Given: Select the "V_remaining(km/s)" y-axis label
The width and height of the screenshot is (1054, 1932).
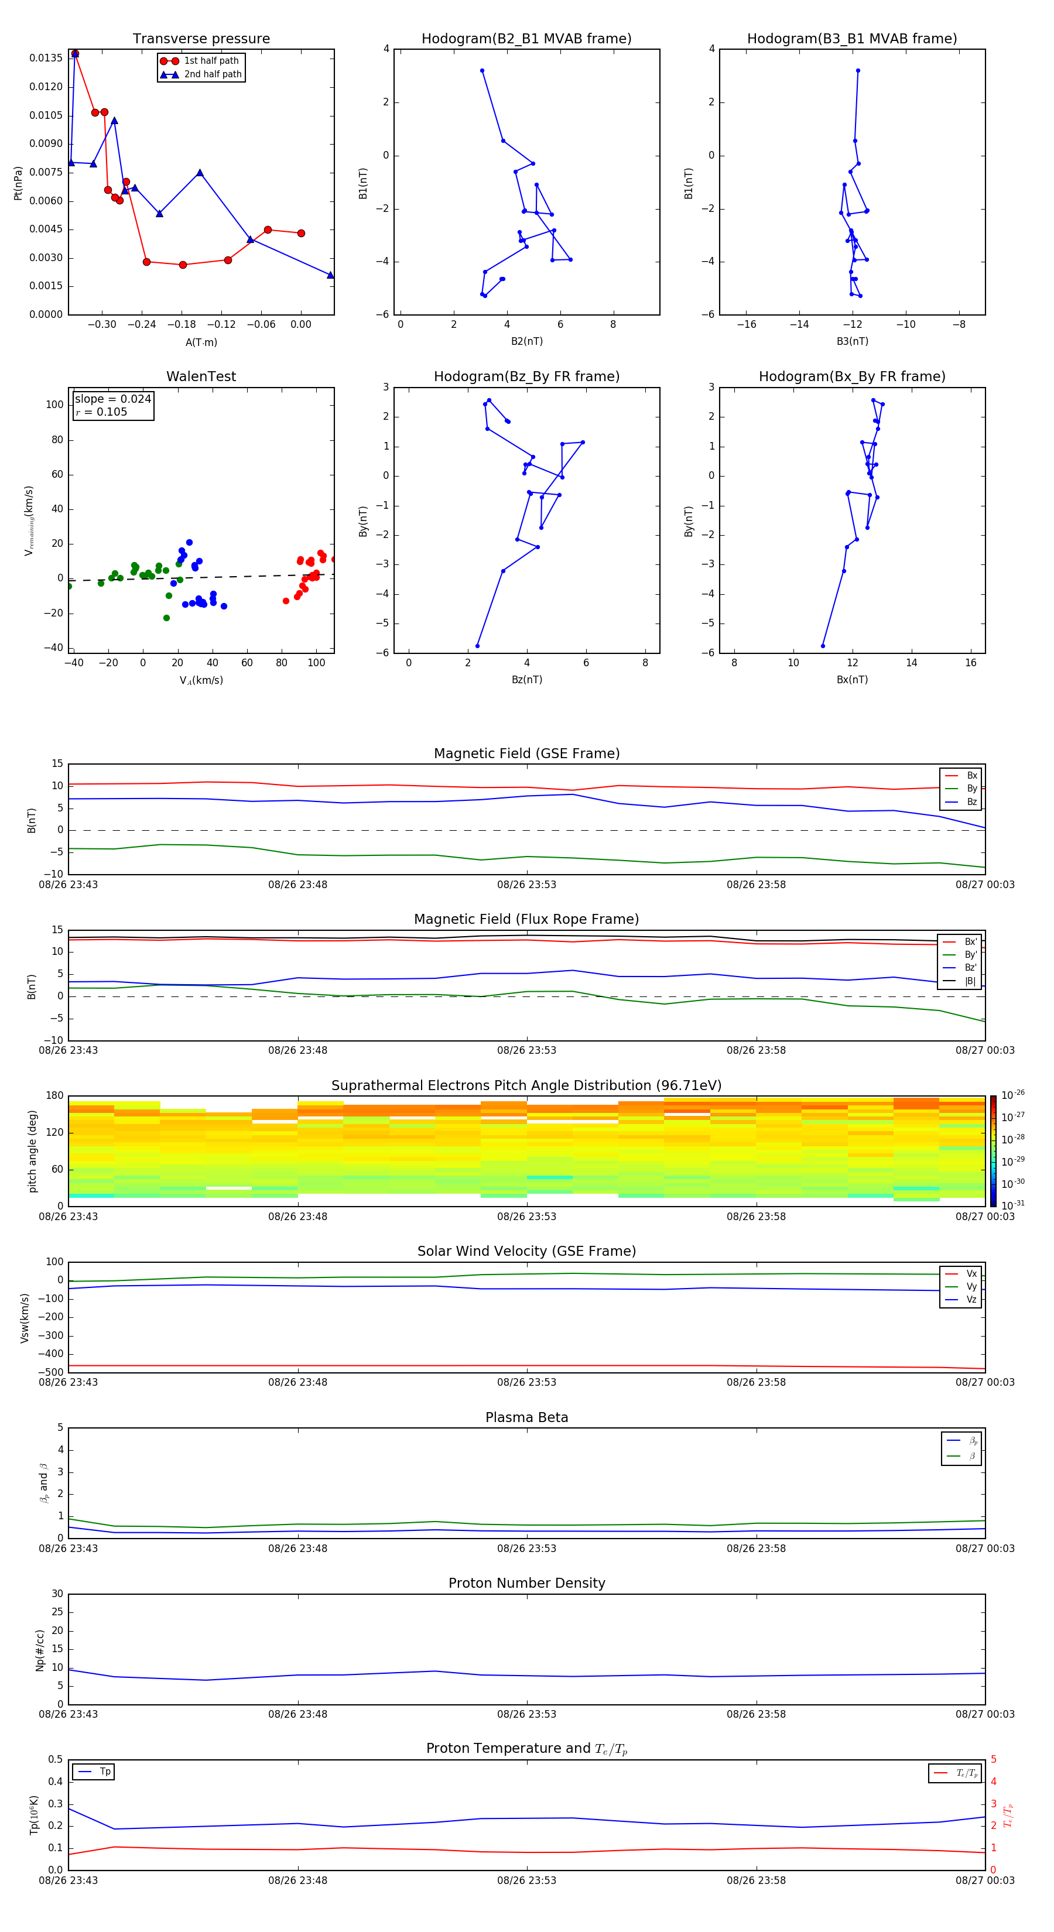Looking at the screenshot, I should coord(29,520).
